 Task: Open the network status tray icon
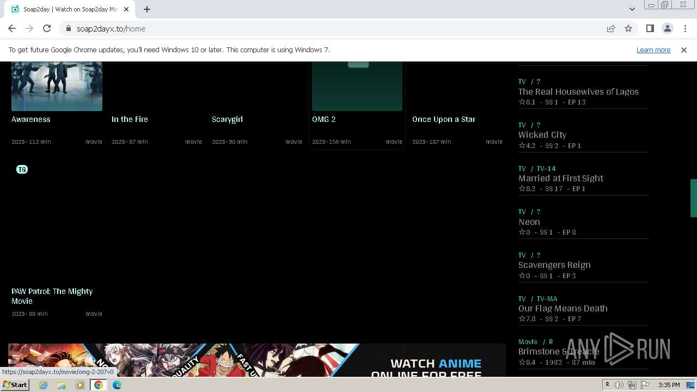point(632,385)
